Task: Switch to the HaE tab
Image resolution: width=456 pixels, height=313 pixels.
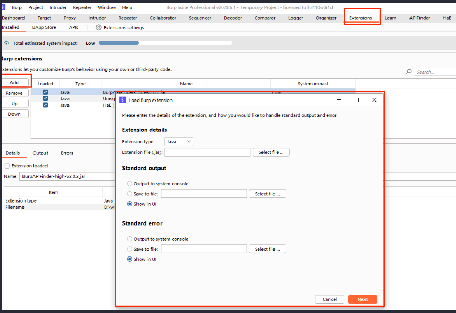Action: 447,18
